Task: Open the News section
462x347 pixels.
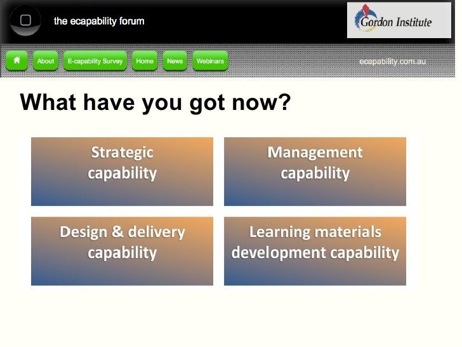Action: tap(175, 61)
